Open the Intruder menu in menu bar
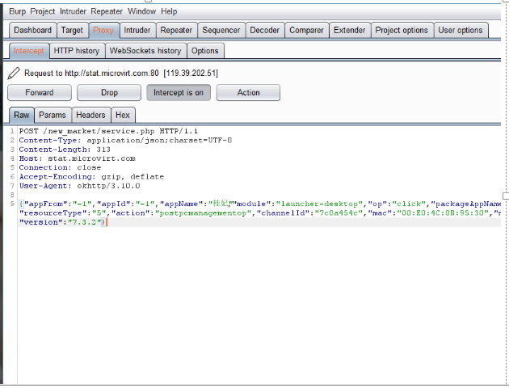 [73, 11]
